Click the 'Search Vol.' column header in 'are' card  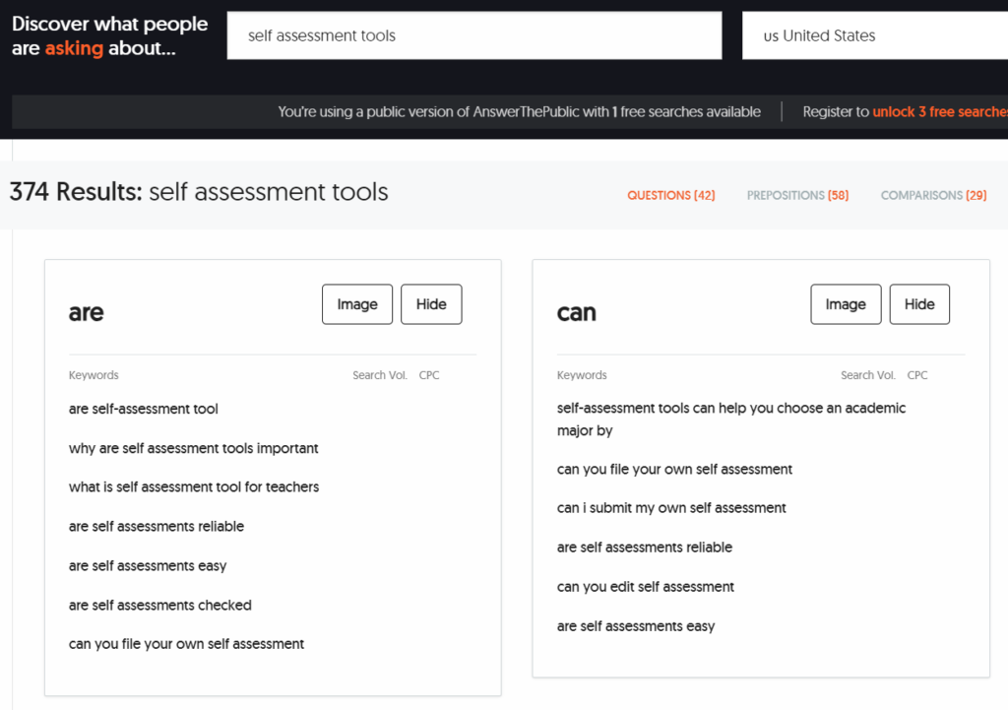[380, 375]
